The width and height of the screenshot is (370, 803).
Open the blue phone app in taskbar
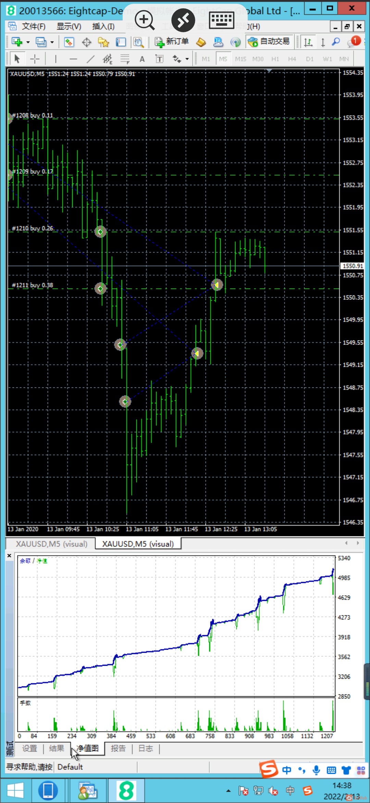click(48, 791)
